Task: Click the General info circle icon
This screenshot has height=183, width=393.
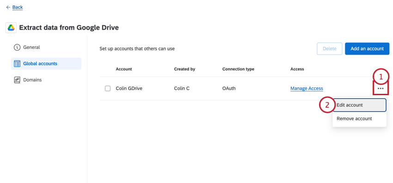Action: tap(17, 47)
